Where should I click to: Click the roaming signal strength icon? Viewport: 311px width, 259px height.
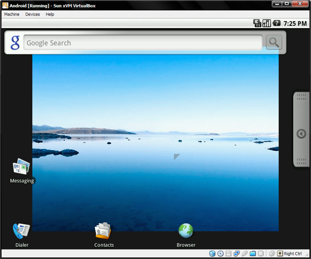pyautogui.click(x=267, y=23)
